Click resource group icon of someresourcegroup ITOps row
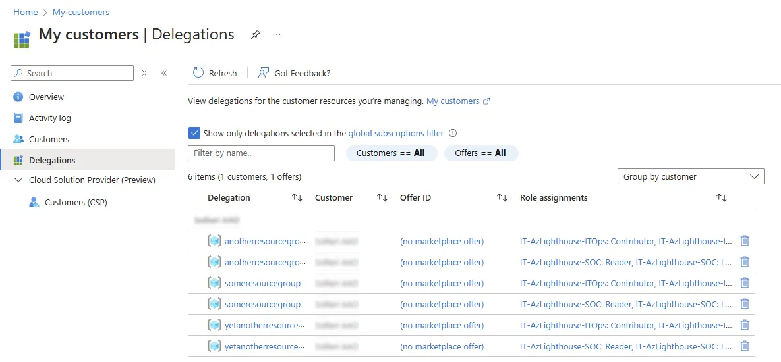The height and width of the screenshot is (362, 781). click(x=214, y=284)
